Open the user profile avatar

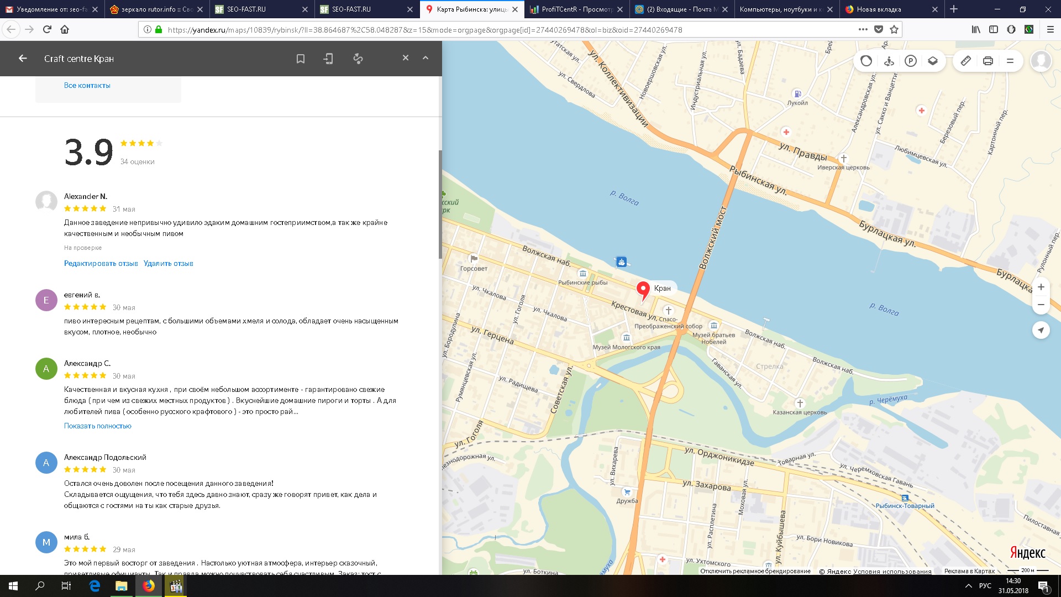[x=1041, y=61]
